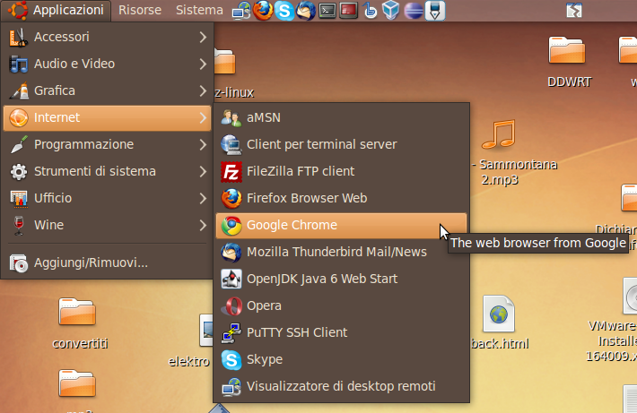Click the VirtualBox cube panel icon

(391, 11)
